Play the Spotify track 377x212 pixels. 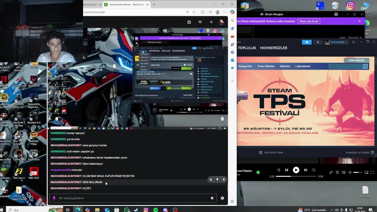coord(296,170)
